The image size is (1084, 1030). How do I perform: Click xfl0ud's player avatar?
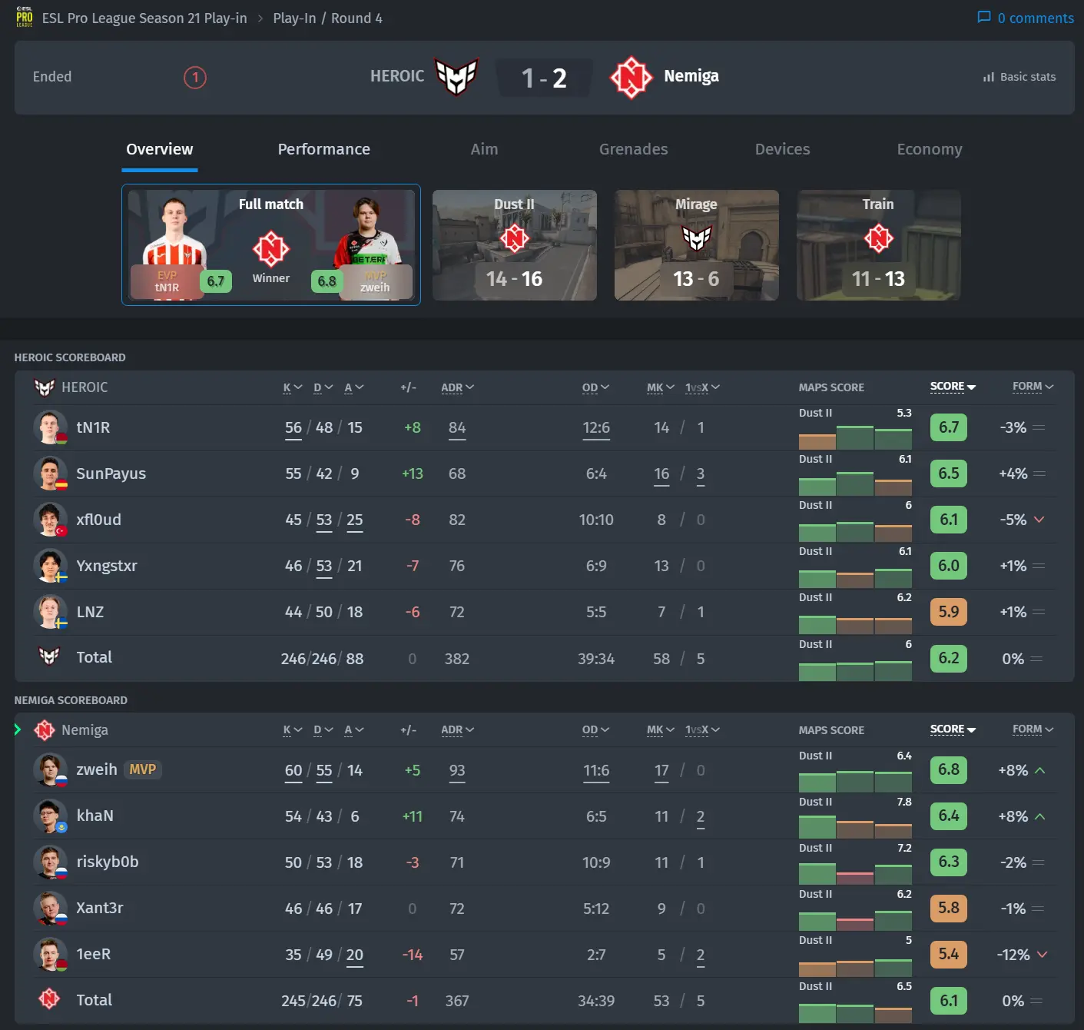(50, 520)
